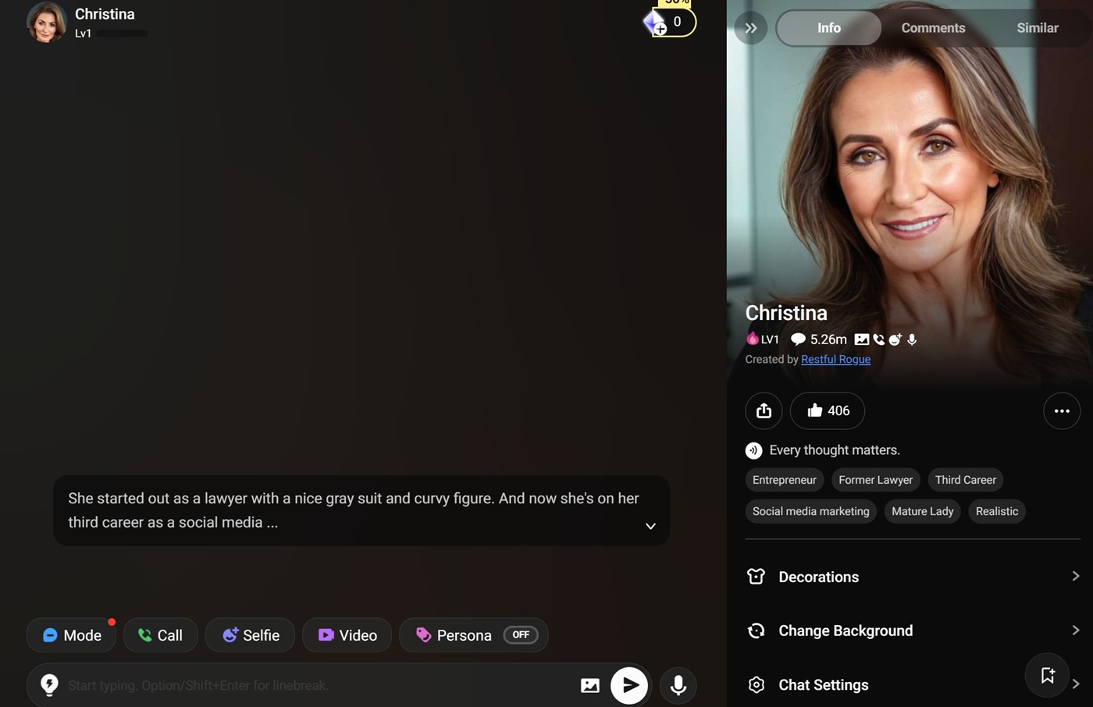Screen dimensions: 1093x707
Task: Switch to the Similar tab
Action: tap(1037, 28)
